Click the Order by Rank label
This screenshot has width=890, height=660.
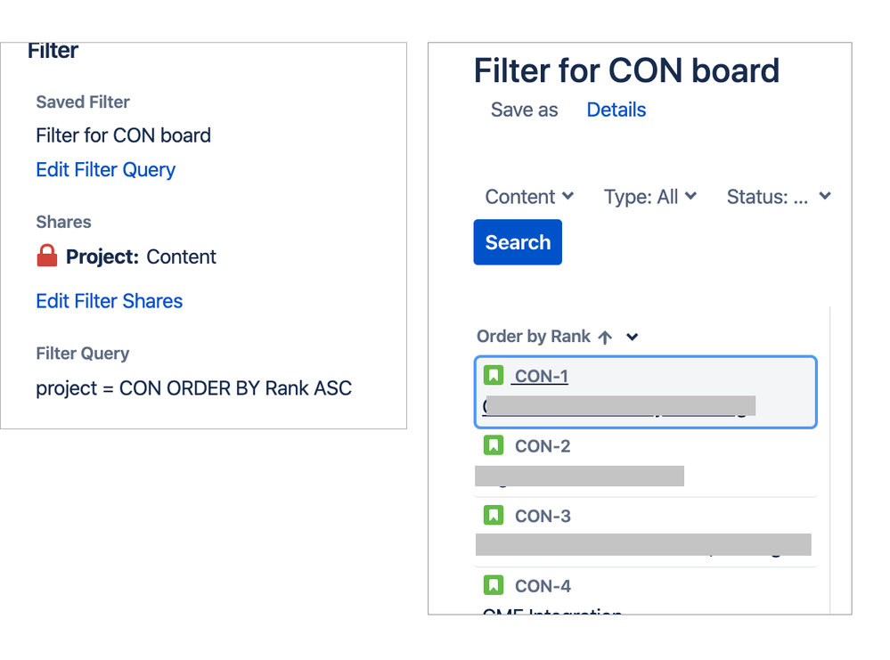534,337
